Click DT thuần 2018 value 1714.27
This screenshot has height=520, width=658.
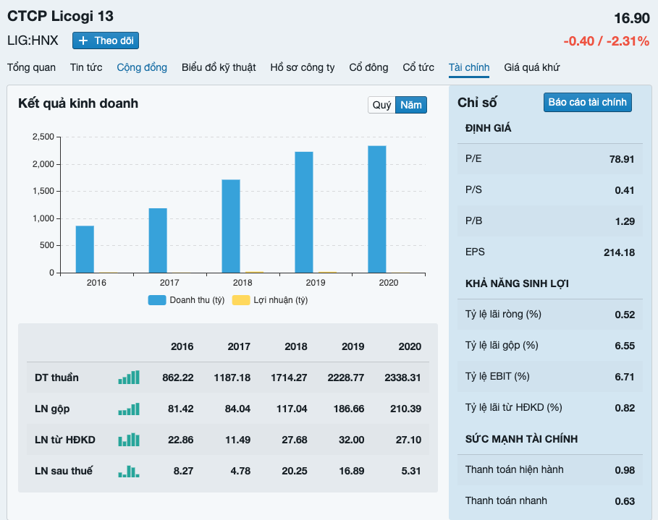pyautogui.click(x=289, y=378)
